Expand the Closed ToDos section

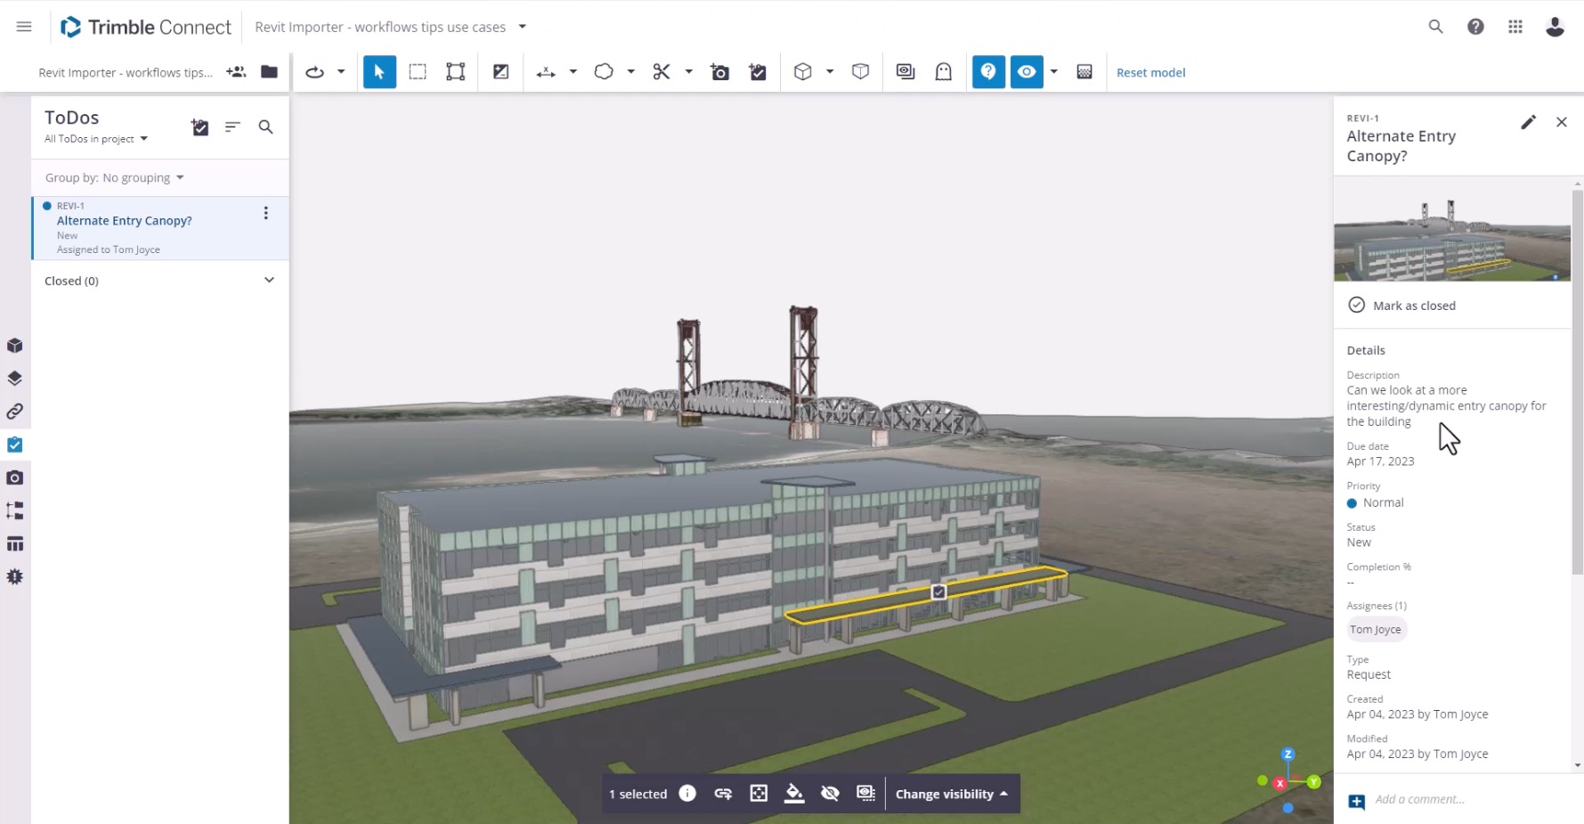click(268, 280)
